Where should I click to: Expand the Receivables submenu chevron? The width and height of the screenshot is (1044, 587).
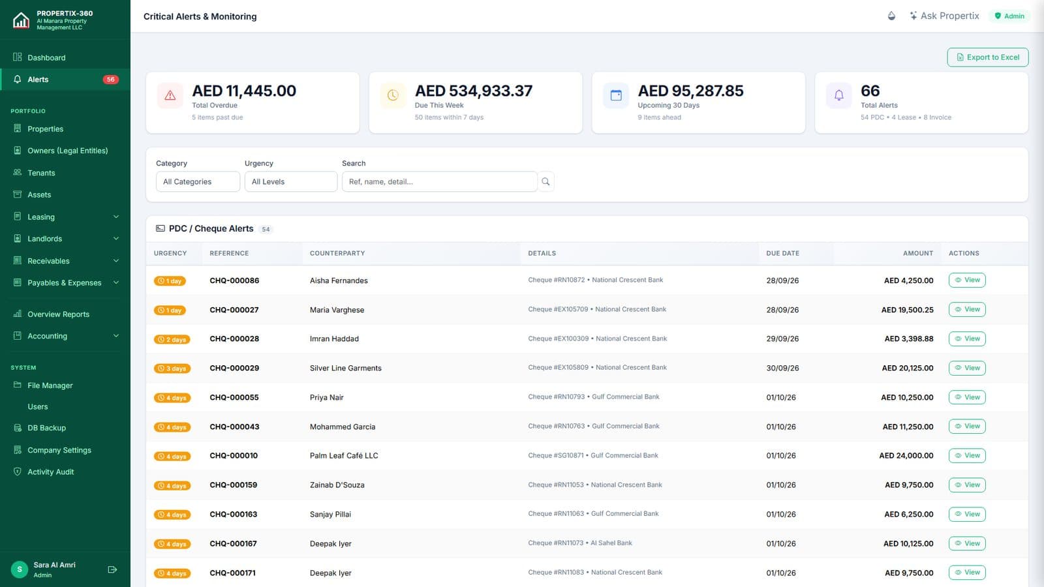point(116,261)
